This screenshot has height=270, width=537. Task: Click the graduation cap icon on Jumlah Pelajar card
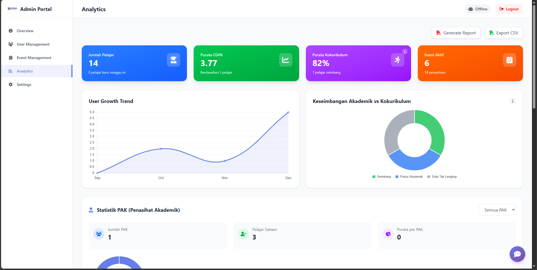173,60
